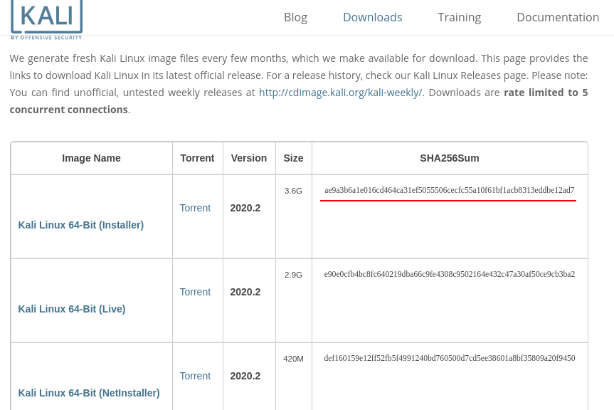The height and width of the screenshot is (410, 614).
Task: Open the Documentation menu item
Action: (x=558, y=17)
